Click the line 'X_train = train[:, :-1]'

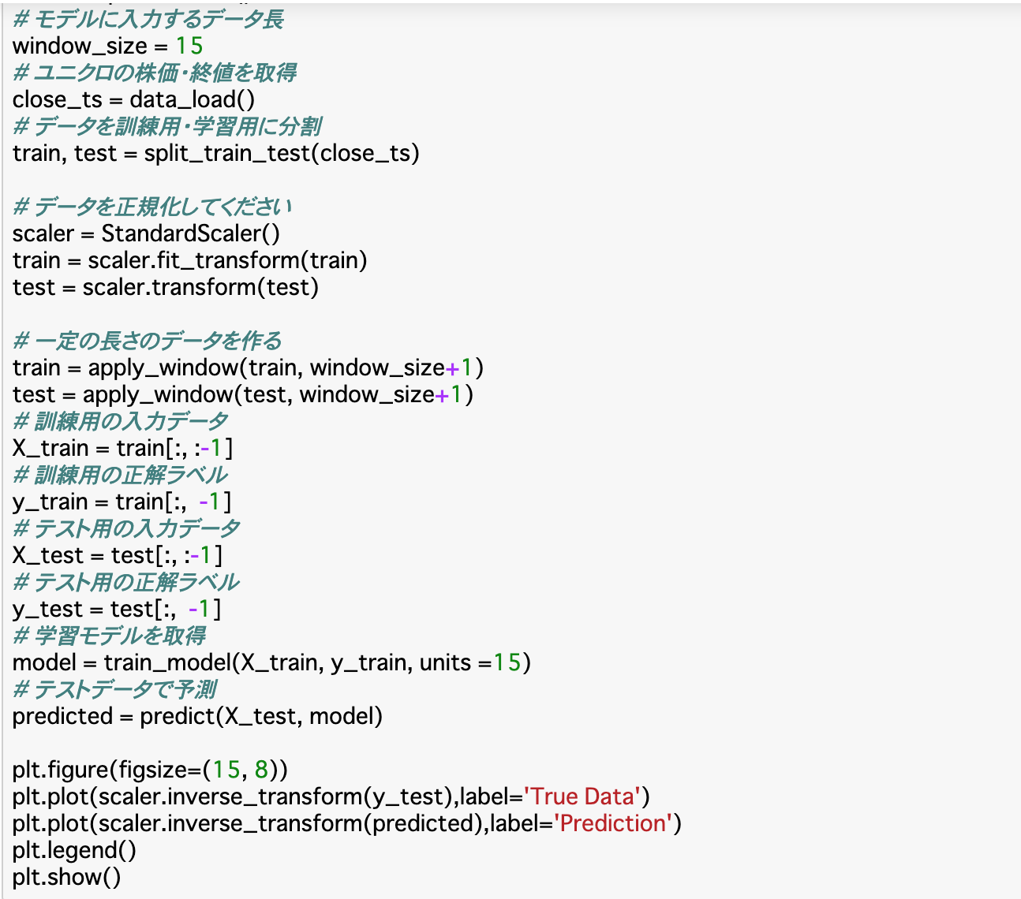point(123,448)
